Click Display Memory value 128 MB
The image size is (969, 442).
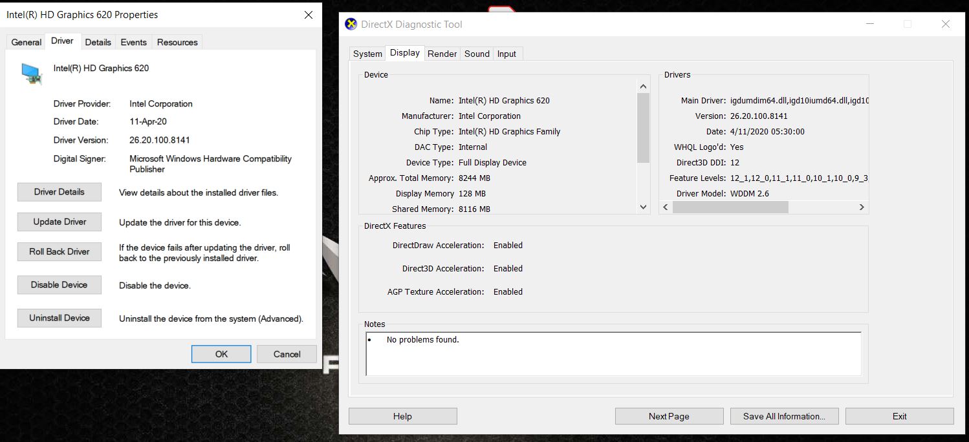click(472, 193)
